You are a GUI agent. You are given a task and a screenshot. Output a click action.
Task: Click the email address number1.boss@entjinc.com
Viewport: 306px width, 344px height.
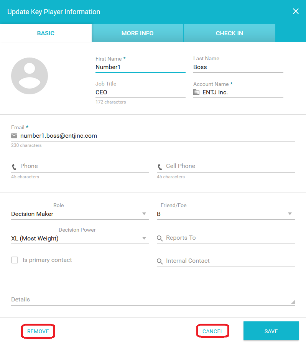click(x=59, y=136)
